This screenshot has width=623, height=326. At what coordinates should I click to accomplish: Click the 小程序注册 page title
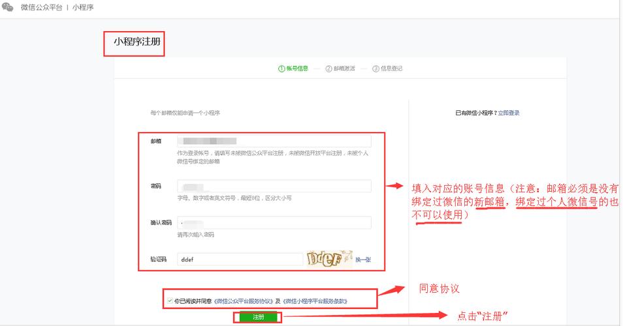(137, 42)
